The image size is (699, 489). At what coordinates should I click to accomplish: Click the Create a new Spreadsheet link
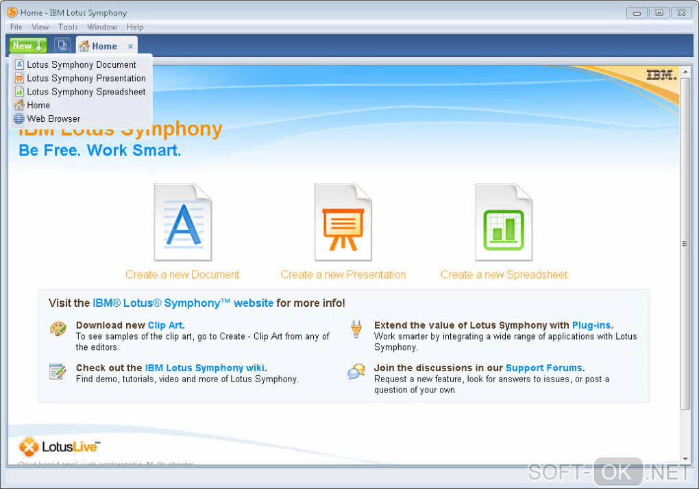(x=504, y=275)
